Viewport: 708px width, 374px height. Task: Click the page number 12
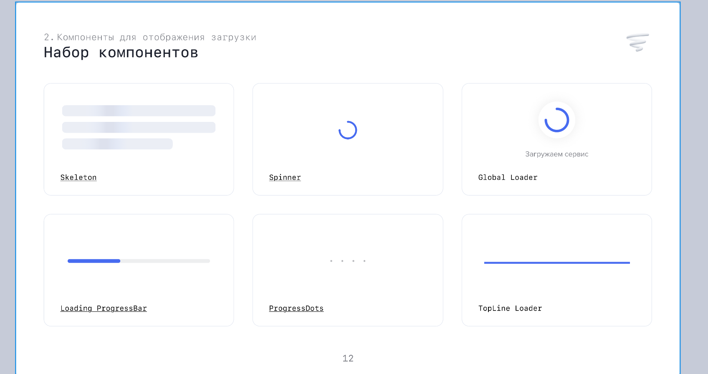click(348, 358)
